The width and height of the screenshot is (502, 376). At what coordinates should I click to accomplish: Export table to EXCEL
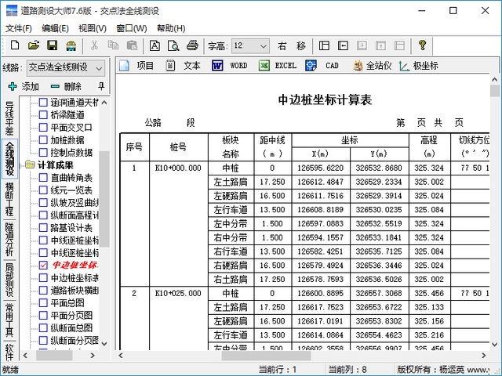(278, 66)
